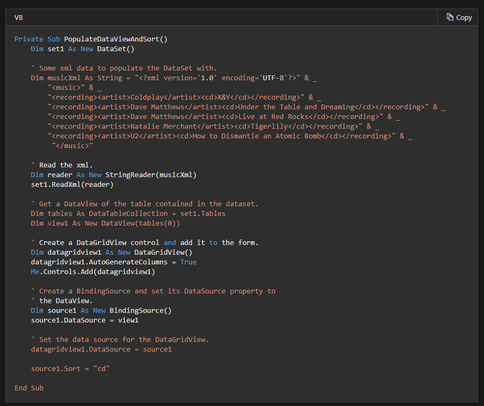The width and height of the screenshot is (484, 406).
Task: Click the Copy button to copy code
Action: 458,17
